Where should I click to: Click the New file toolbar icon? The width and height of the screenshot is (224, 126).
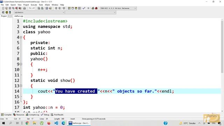3,8
